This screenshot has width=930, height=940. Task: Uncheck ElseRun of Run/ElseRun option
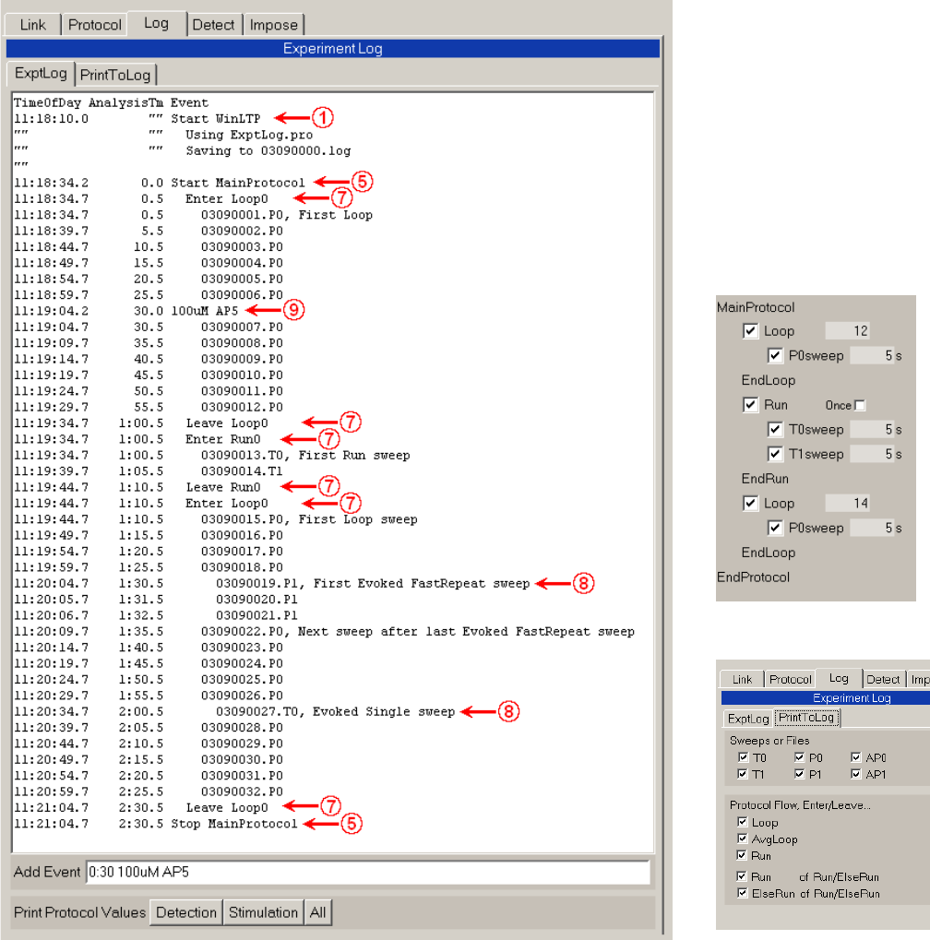[x=743, y=893]
